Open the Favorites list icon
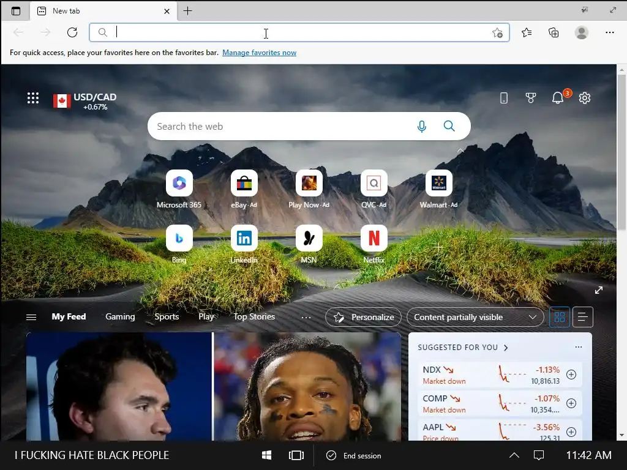This screenshot has height=470, width=627. tap(527, 32)
